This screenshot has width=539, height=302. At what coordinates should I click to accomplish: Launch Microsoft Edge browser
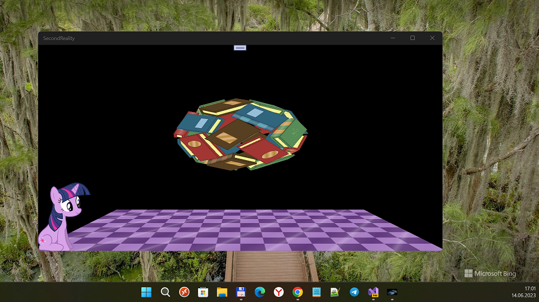(260, 292)
